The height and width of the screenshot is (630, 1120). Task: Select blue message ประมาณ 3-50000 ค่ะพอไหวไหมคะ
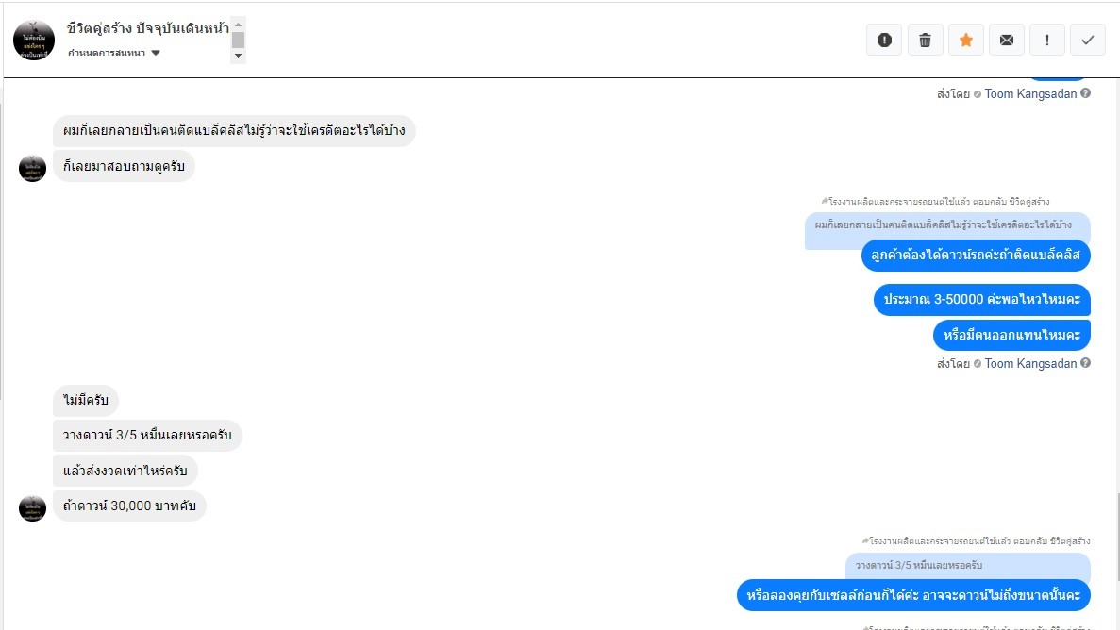(982, 299)
